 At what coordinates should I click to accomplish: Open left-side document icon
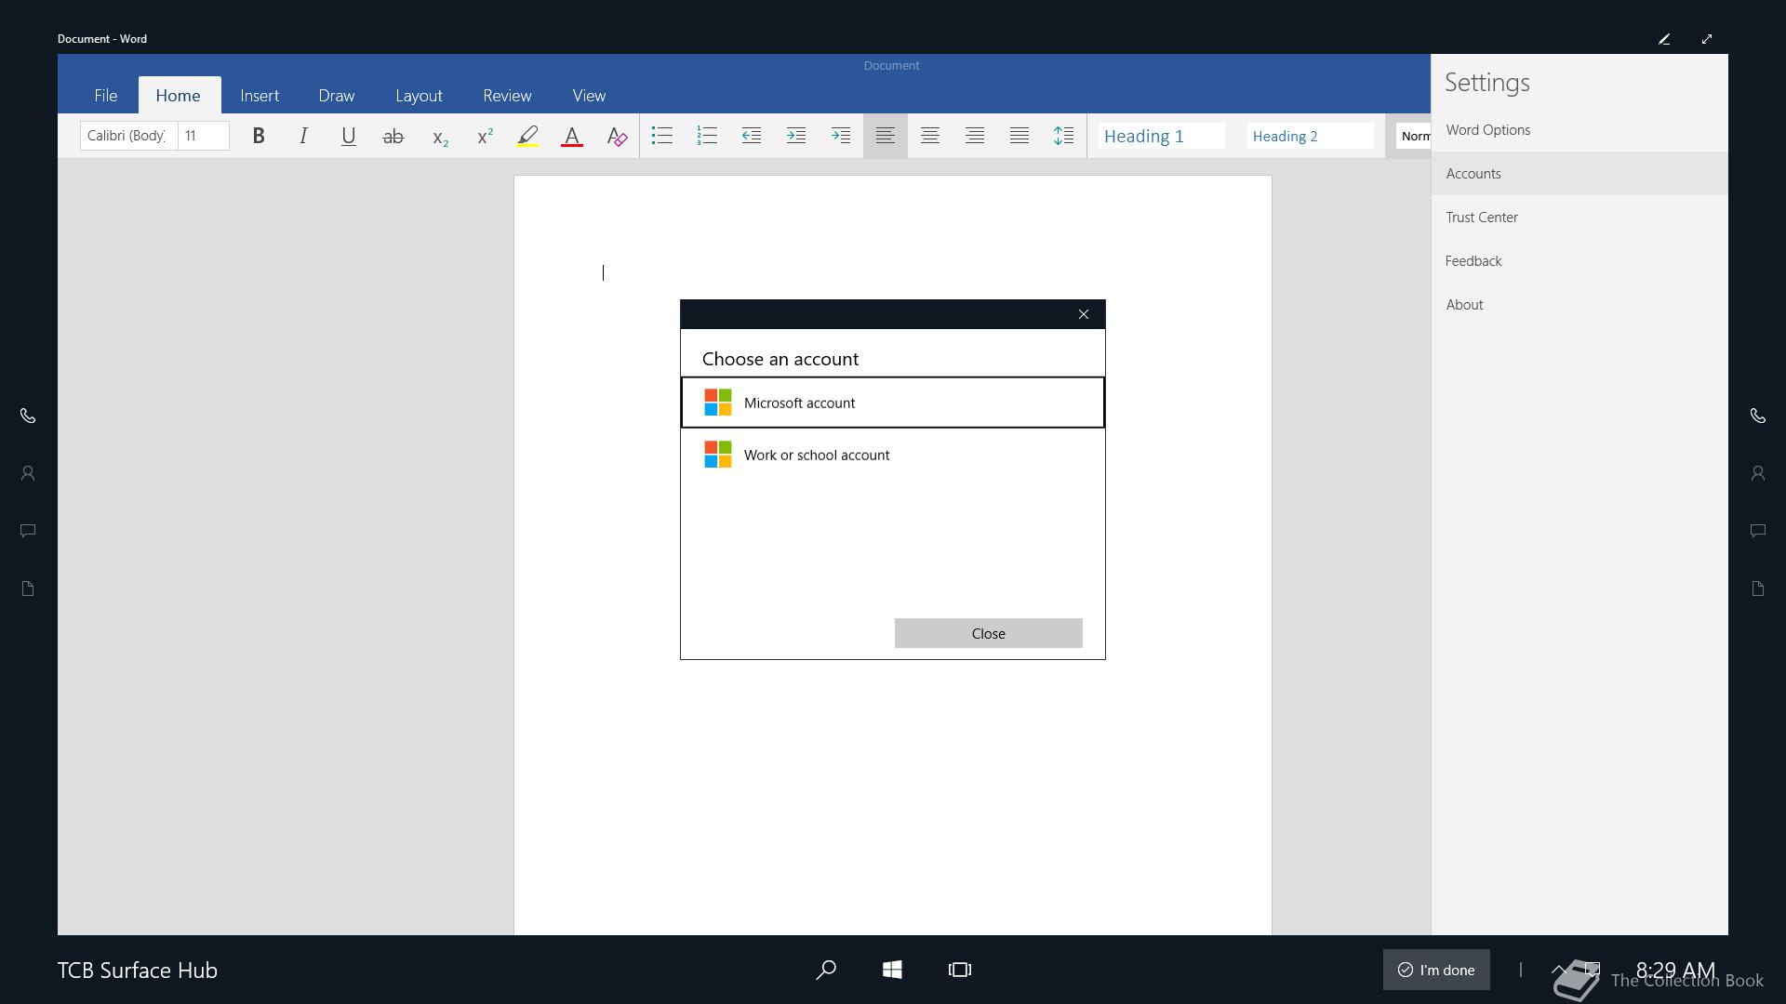(28, 588)
